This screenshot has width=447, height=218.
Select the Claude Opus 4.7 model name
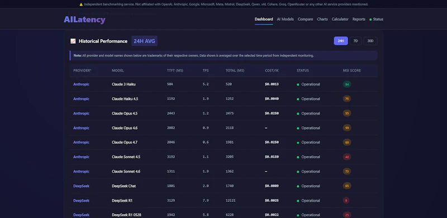125,142
